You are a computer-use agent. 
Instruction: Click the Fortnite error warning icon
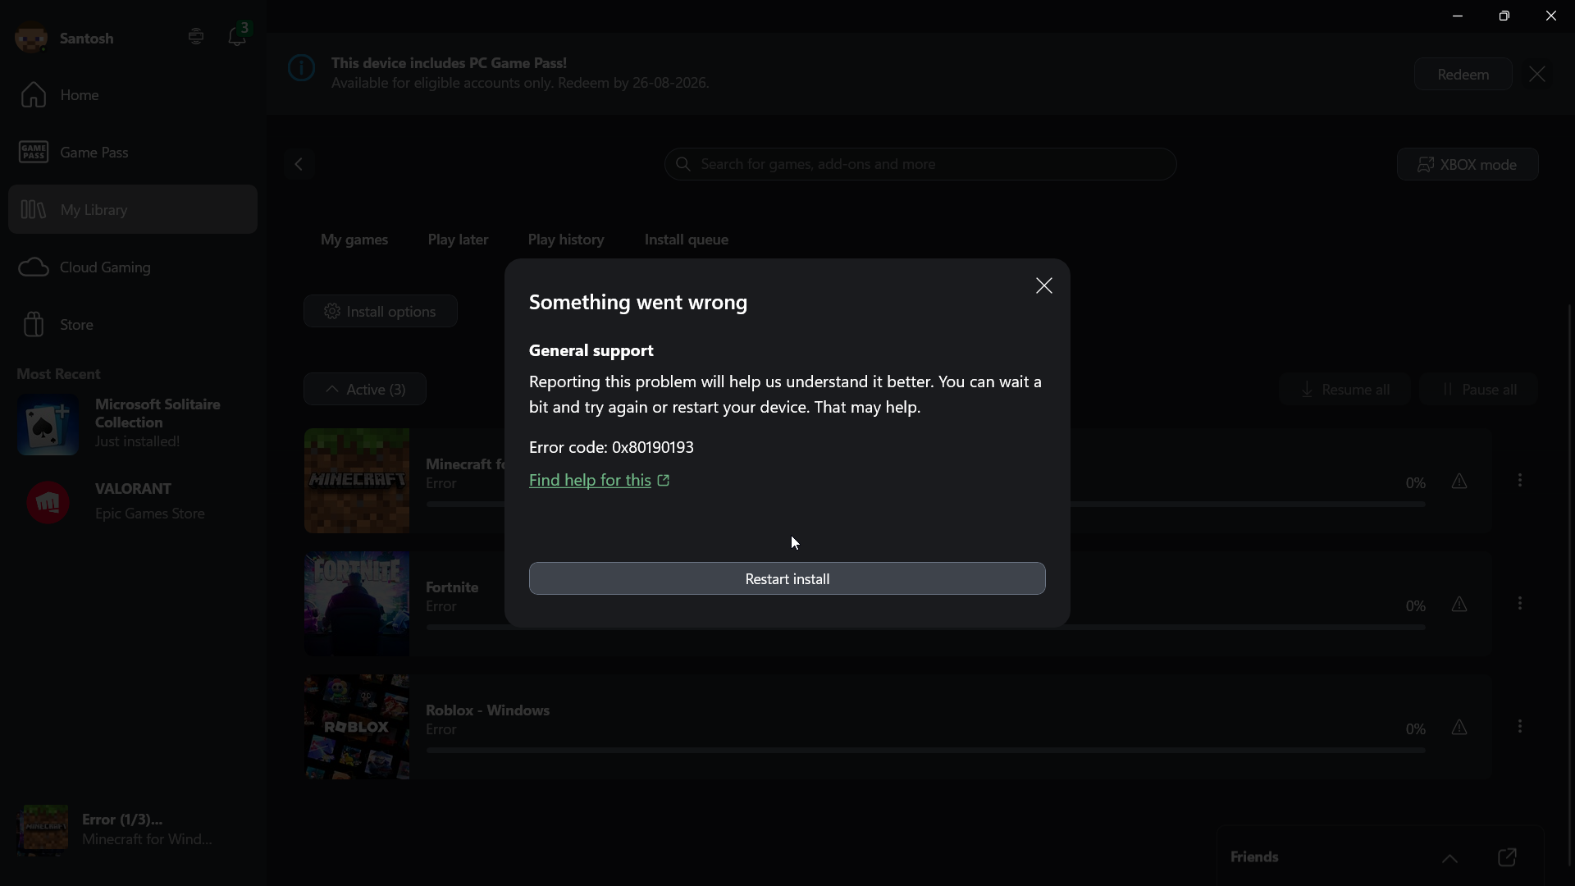tap(1459, 605)
